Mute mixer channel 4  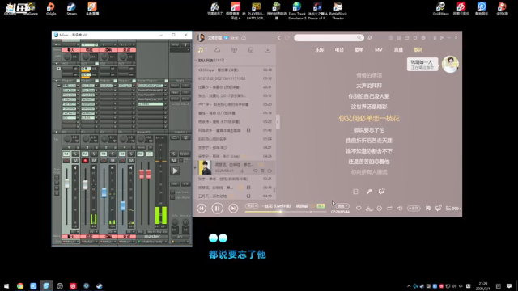tap(131, 161)
